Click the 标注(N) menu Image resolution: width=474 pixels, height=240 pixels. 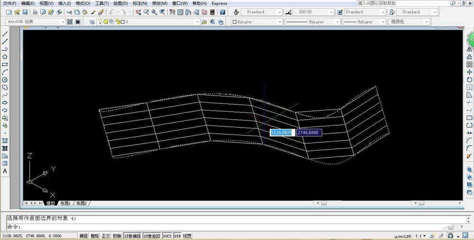[x=140, y=3]
